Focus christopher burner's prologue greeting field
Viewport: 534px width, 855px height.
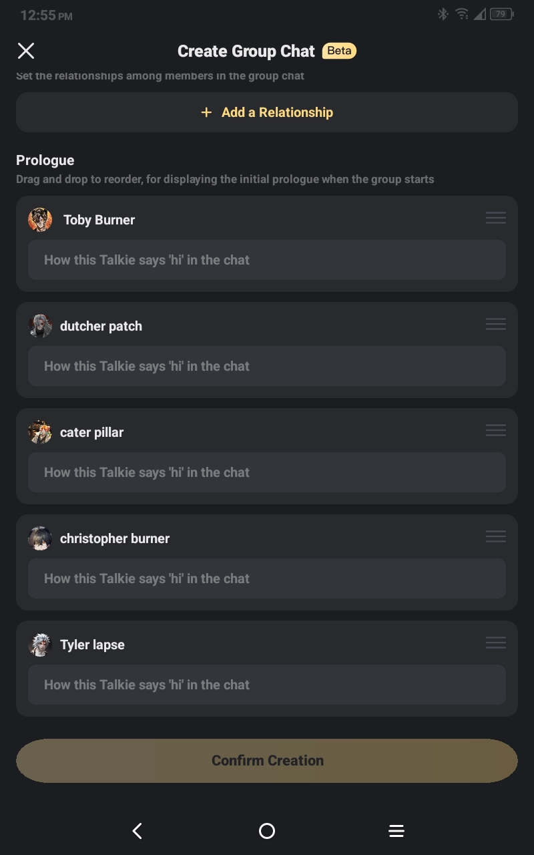pyautogui.click(x=267, y=578)
